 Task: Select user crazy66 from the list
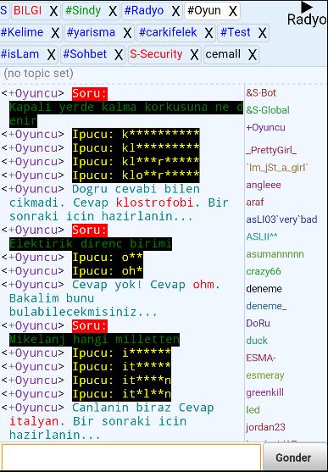(264, 271)
